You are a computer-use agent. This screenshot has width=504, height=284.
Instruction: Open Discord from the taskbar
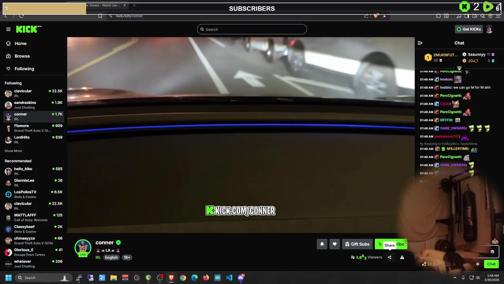241,278
